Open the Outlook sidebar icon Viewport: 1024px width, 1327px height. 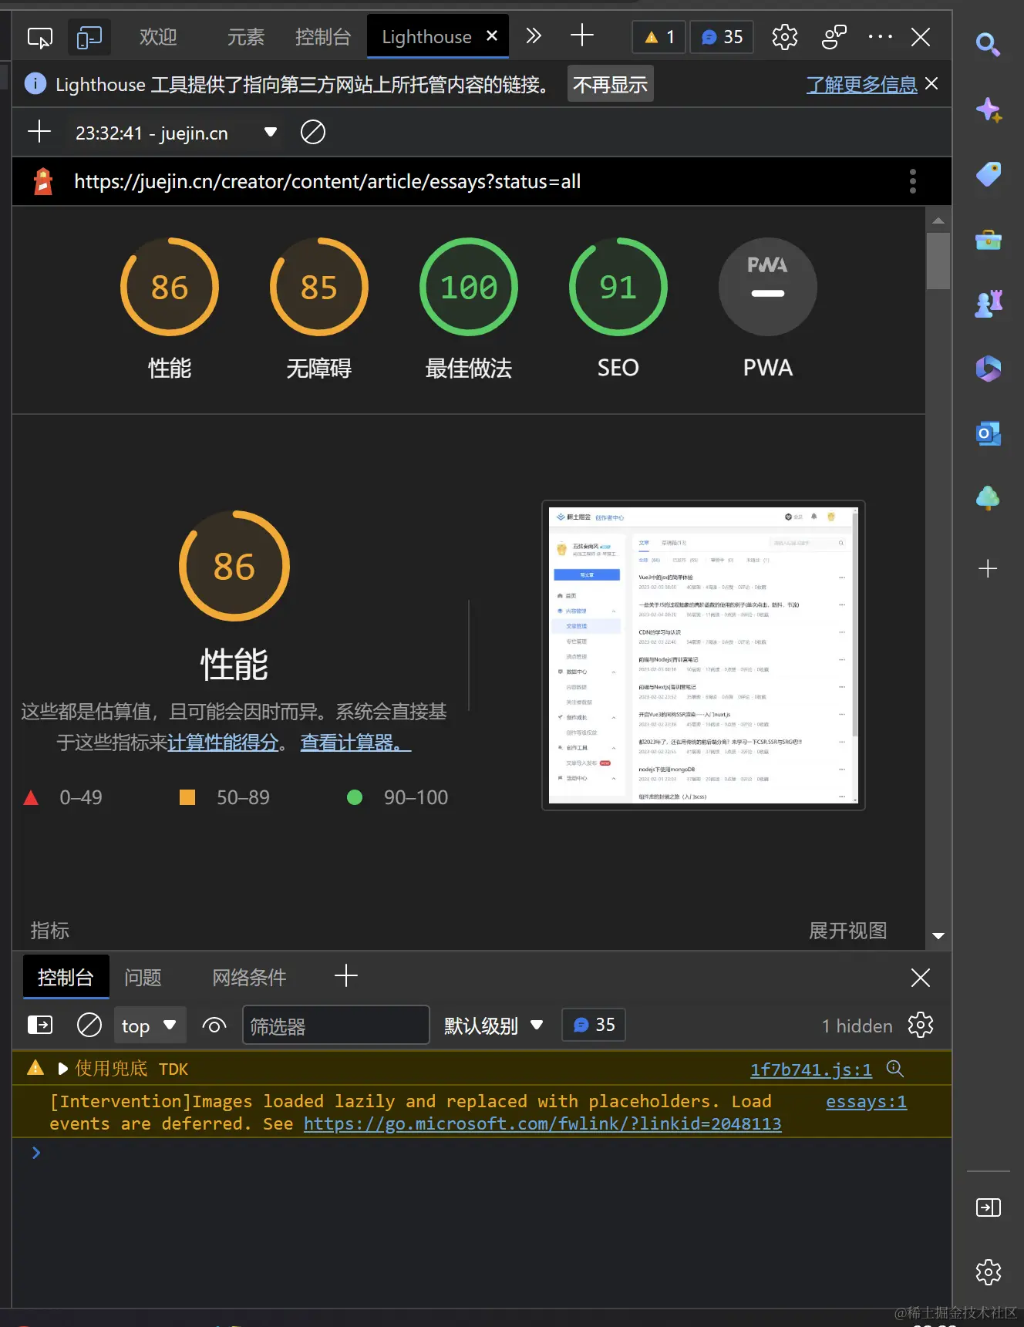[x=989, y=433]
